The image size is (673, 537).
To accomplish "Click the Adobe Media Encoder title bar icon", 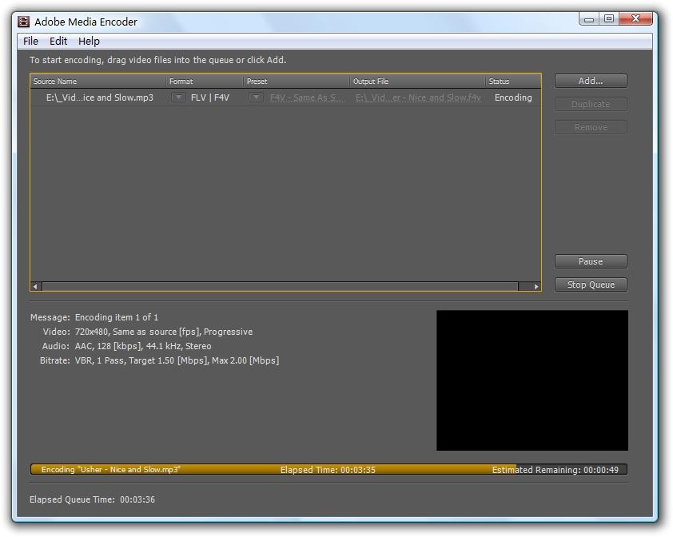I will point(24,22).
